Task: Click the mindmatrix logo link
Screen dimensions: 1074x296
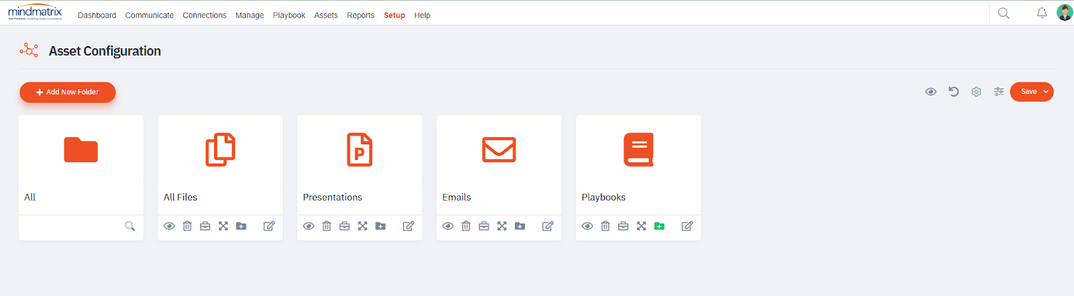Action: click(x=35, y=13)
